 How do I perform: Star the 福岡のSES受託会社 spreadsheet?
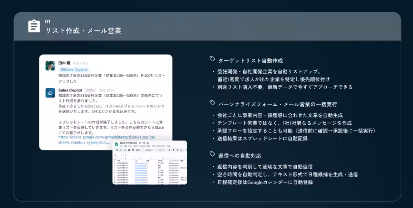tap(140, 143)
